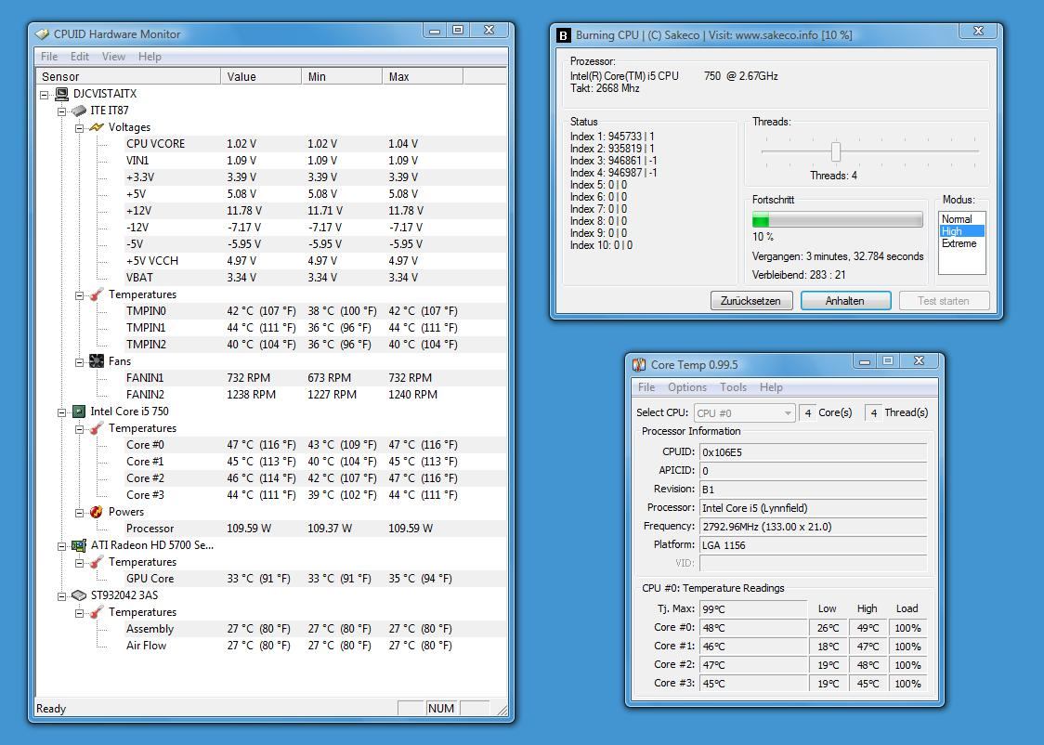The width and height of the screenshot is (1044, 745).
Task: Click the Max column header
Action: 423,76
